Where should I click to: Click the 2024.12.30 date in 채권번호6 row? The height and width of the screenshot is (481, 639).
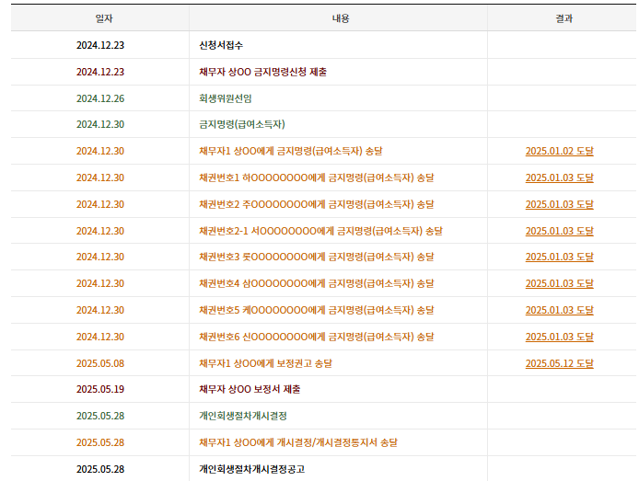tap(100, 337)
